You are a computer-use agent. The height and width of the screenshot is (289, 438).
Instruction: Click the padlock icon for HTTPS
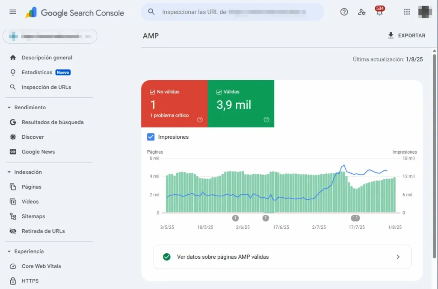[x=13, y=281]
